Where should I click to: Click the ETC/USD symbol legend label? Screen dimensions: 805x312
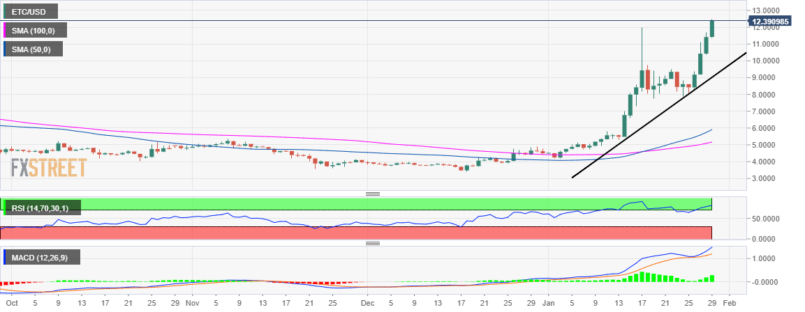coord(32,12)
